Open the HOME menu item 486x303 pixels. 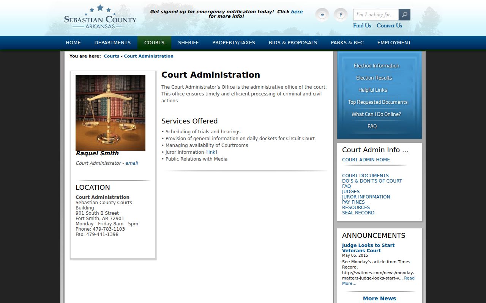pos(73,43)
